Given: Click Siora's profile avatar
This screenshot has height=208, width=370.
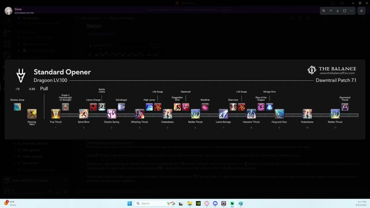Looking at the screenshot, I should (x=8, y=11).
